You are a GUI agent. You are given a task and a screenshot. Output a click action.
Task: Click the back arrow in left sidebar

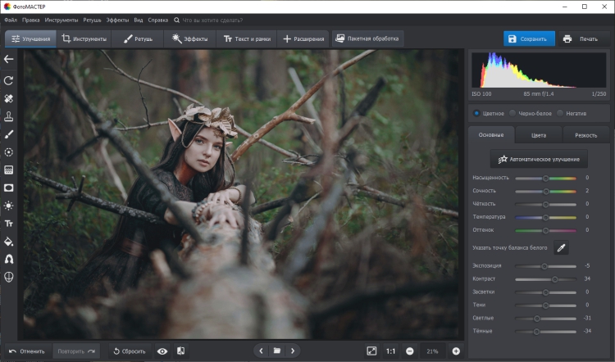point(9,59)
